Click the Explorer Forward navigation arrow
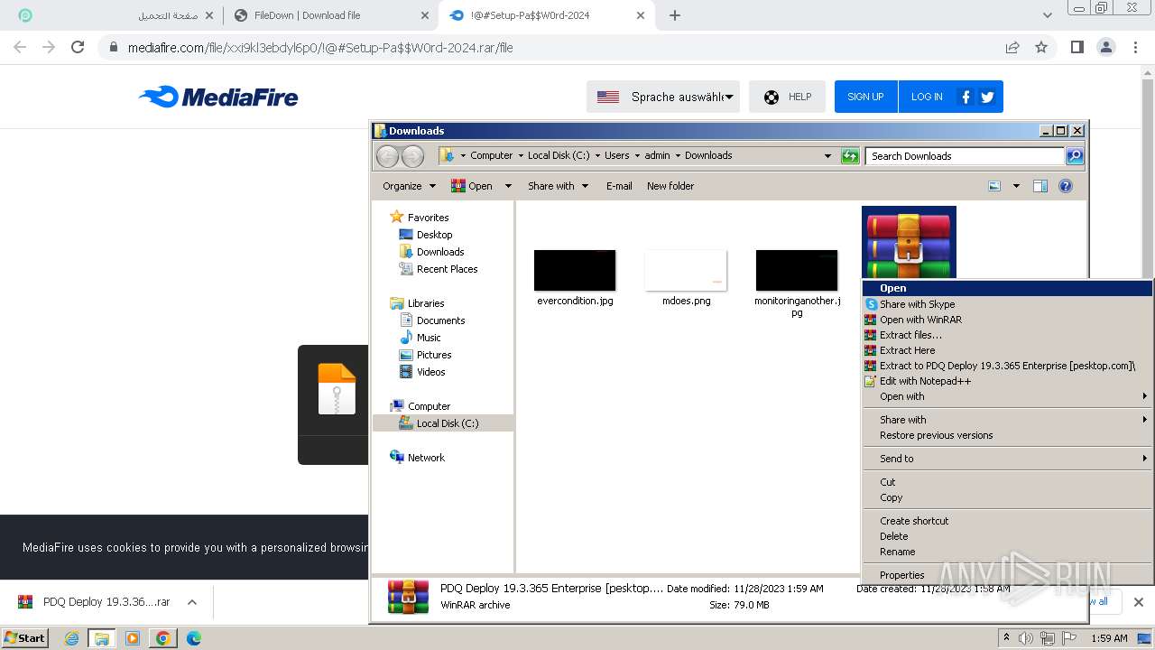The width and height of the screenshot is (1155, 650). 412,156
